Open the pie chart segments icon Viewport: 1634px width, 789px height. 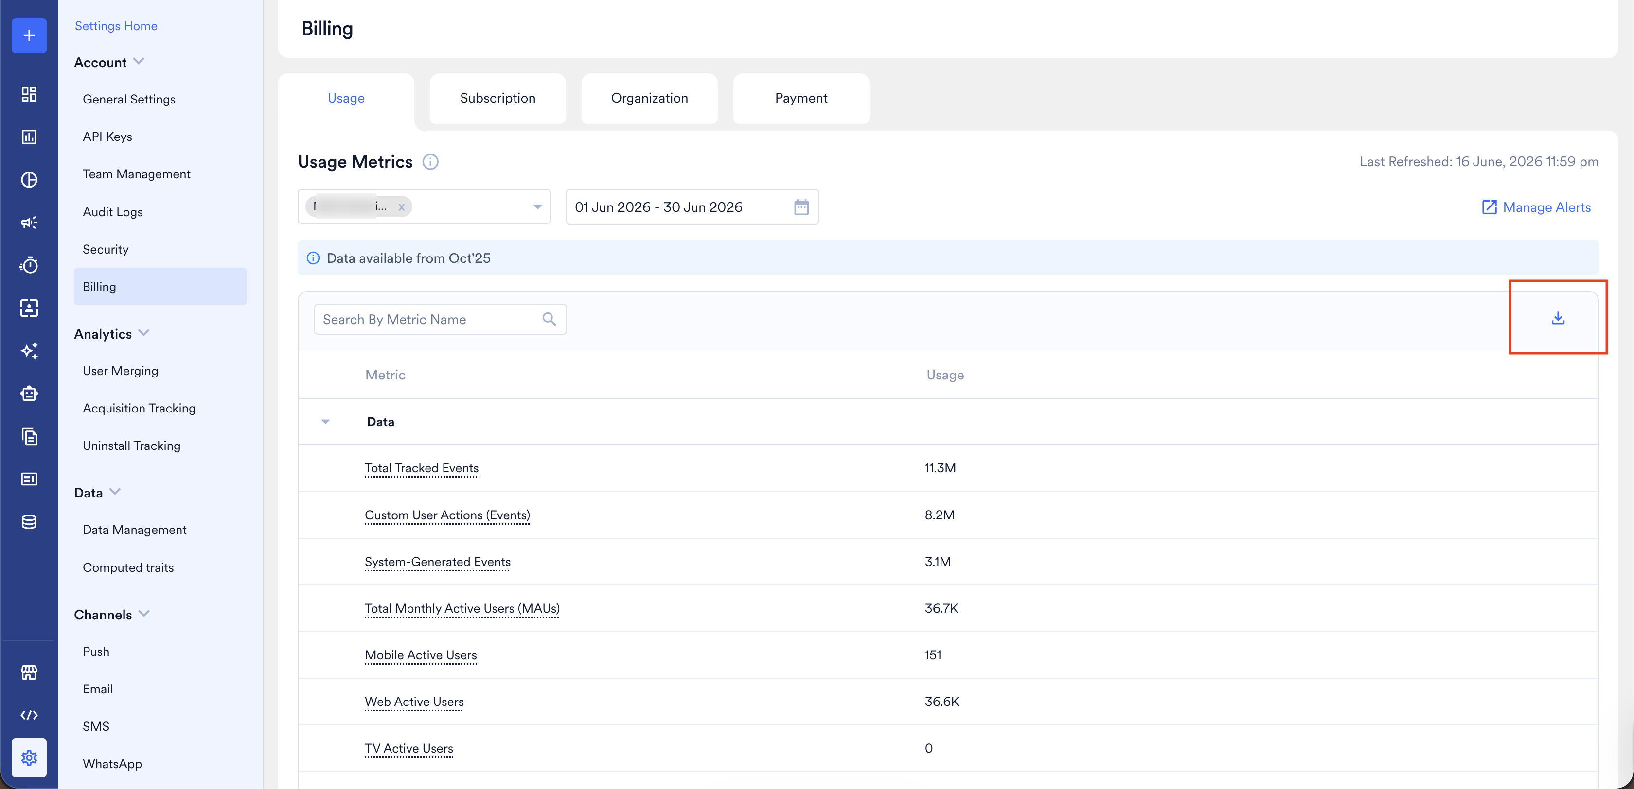(x=29, y=180)
